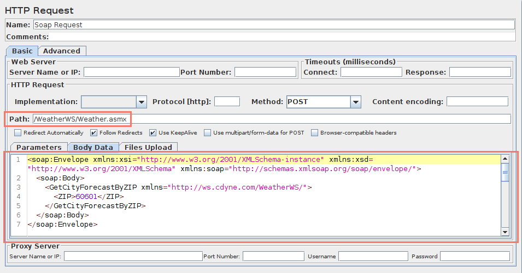Focus the Web Server Port Number field

pos(265,72)
